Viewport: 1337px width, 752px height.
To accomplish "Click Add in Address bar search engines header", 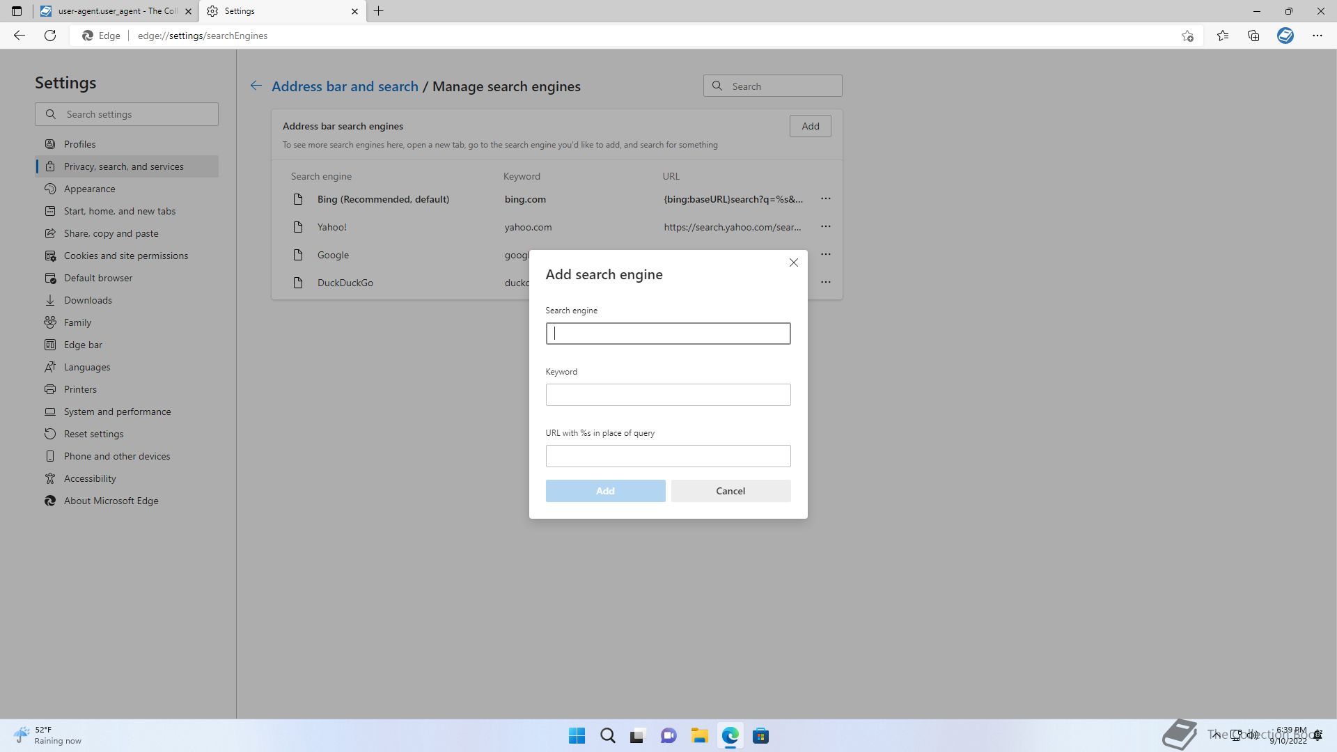I will 811,126.
